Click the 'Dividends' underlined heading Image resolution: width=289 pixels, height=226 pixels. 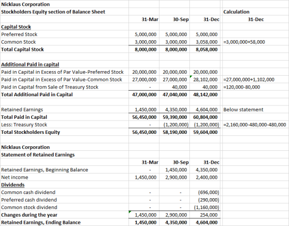pos(13,185)
